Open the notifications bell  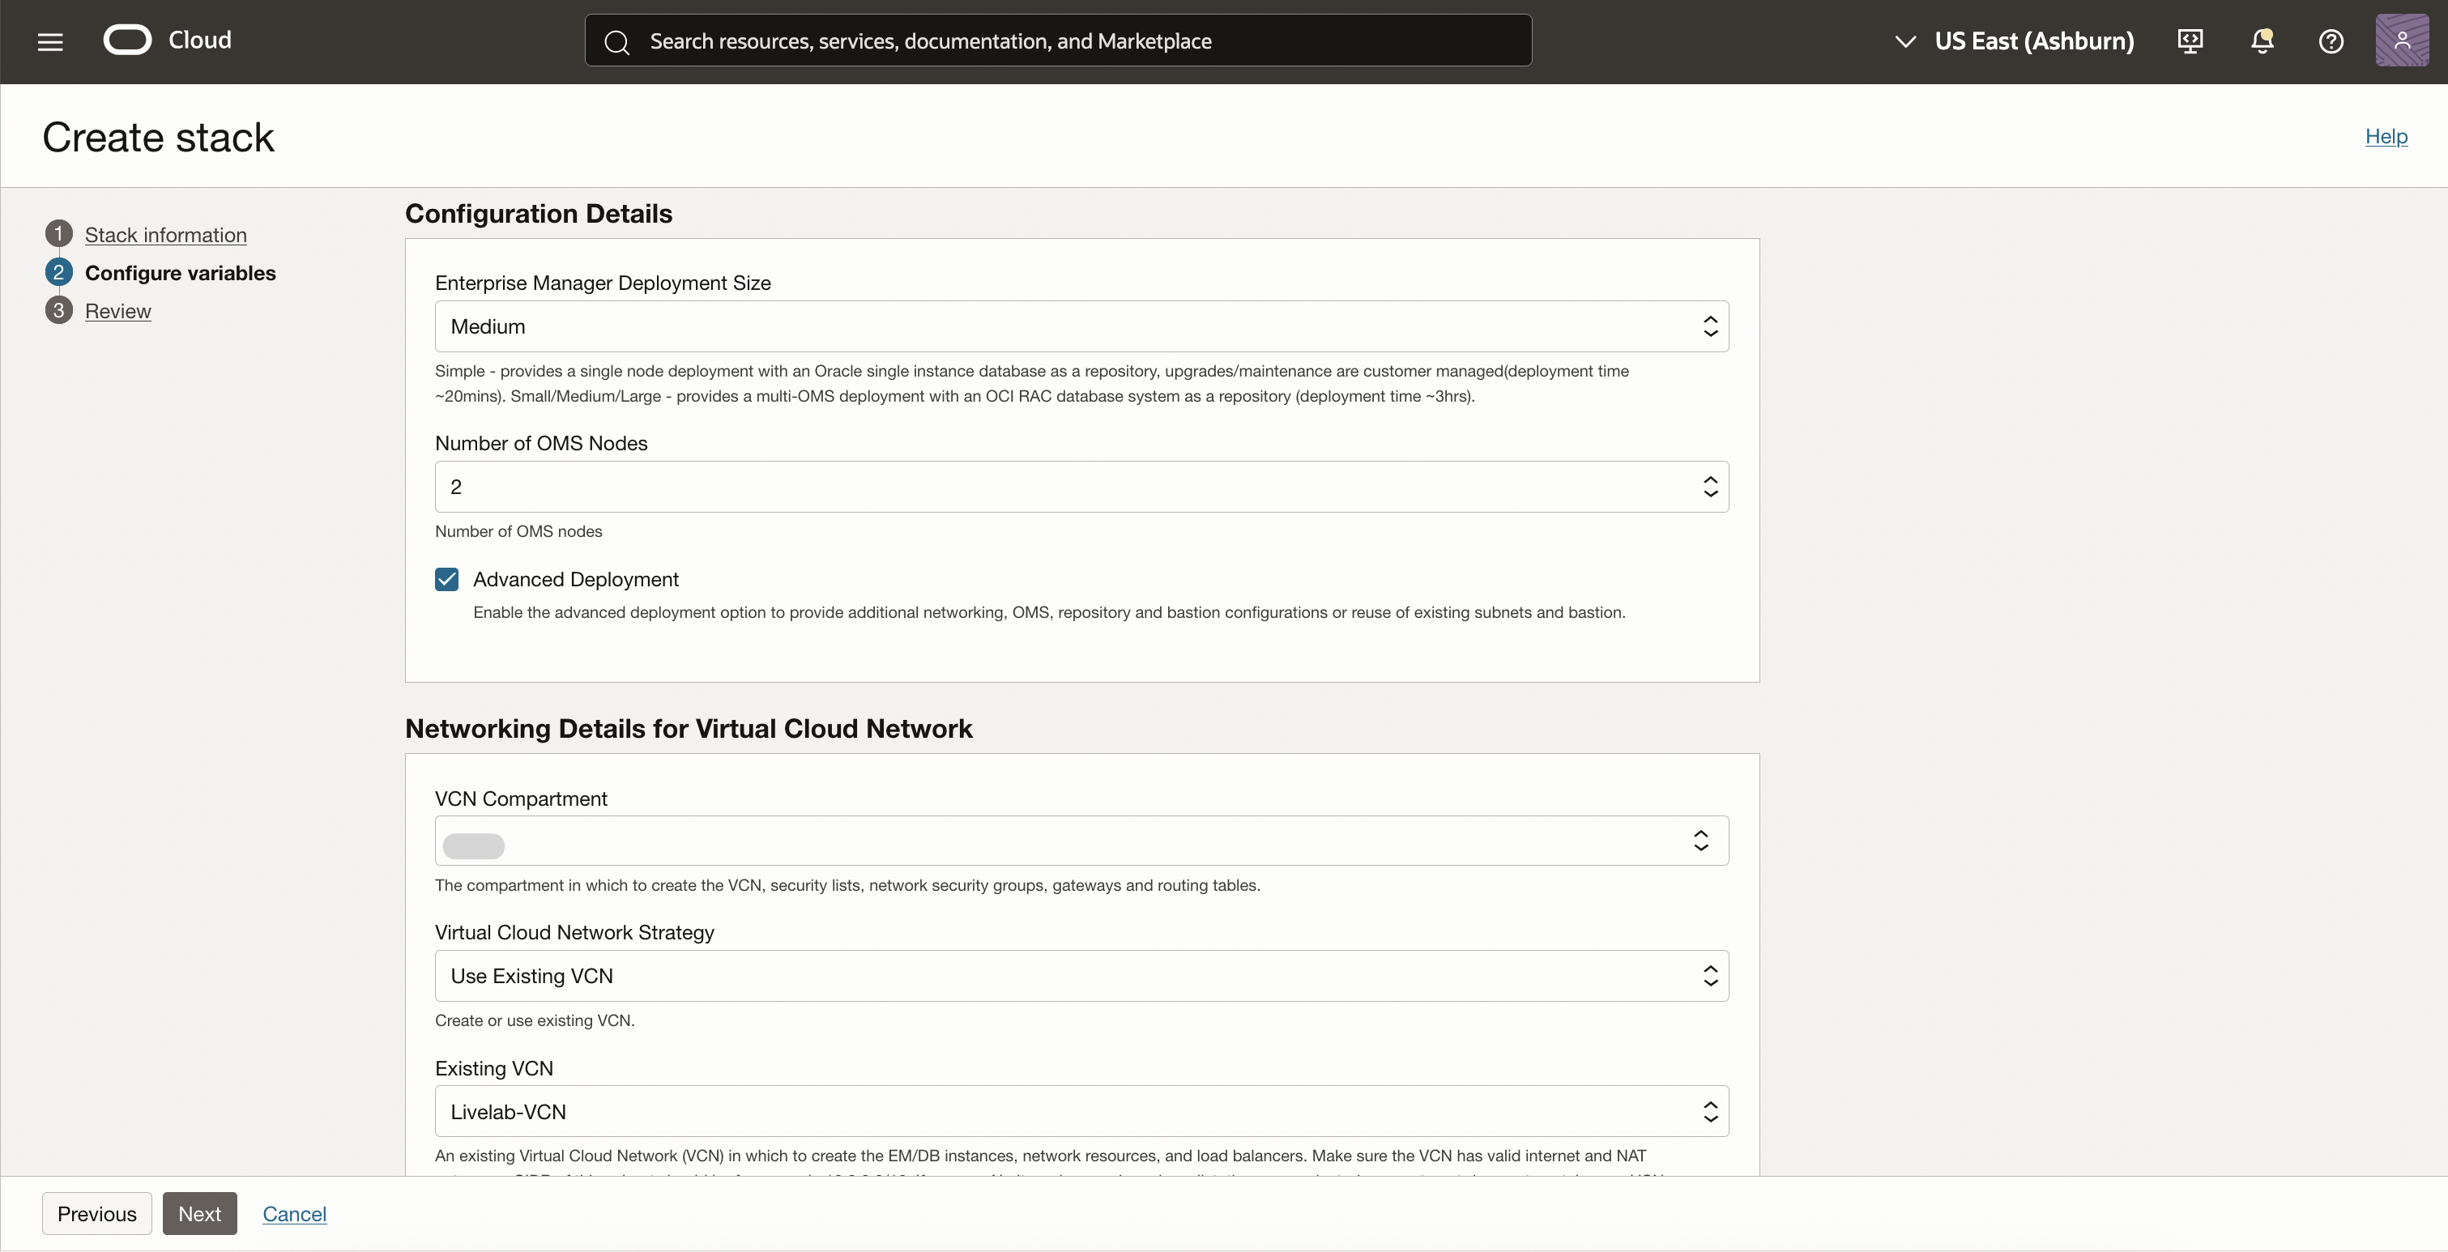2262,40
